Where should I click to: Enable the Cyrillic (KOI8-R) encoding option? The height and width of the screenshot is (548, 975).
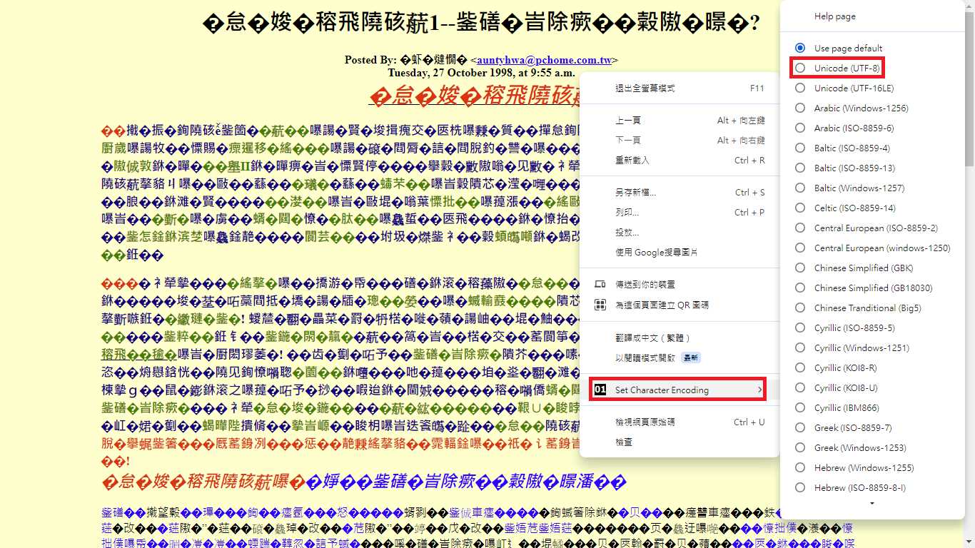800,367
